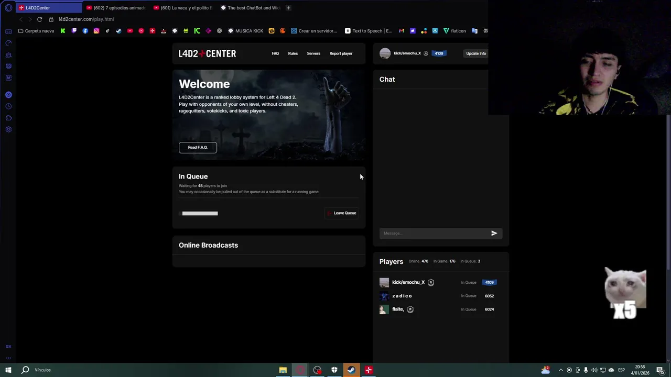This screenshot has height=377, width=671.
Task: Open the Windows search magnifier
Action: click(x=25, y=370)
